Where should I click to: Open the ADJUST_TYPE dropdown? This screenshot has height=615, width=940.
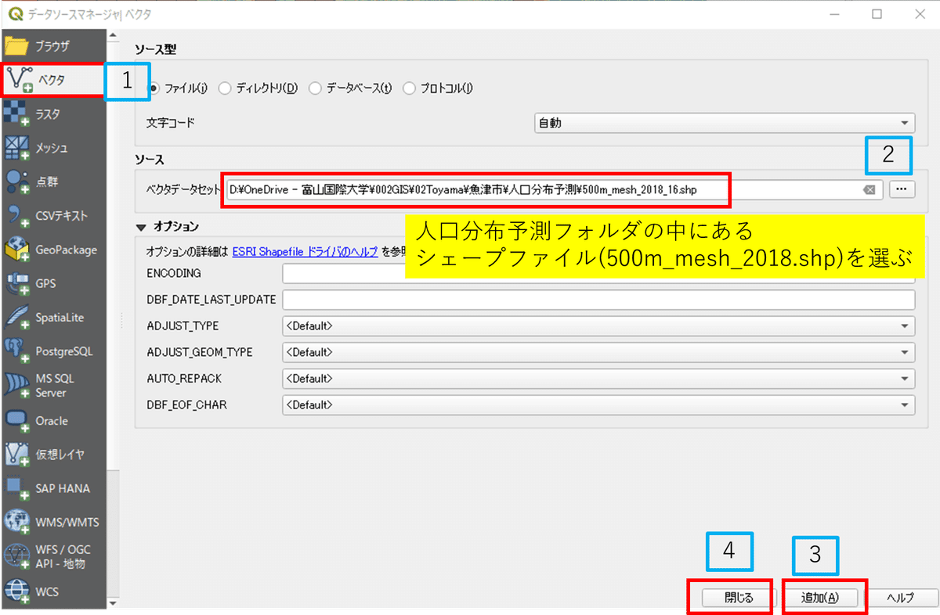pos(905,326)
